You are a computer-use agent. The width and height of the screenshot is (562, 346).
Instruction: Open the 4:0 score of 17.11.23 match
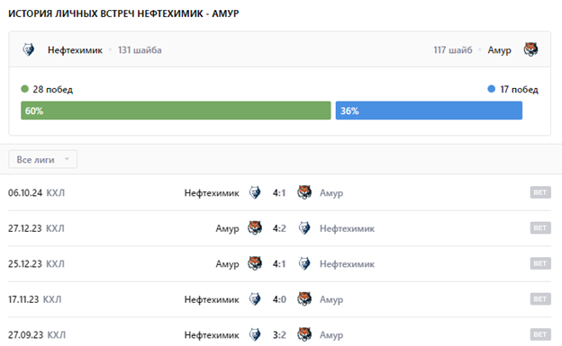pos(279,299)
